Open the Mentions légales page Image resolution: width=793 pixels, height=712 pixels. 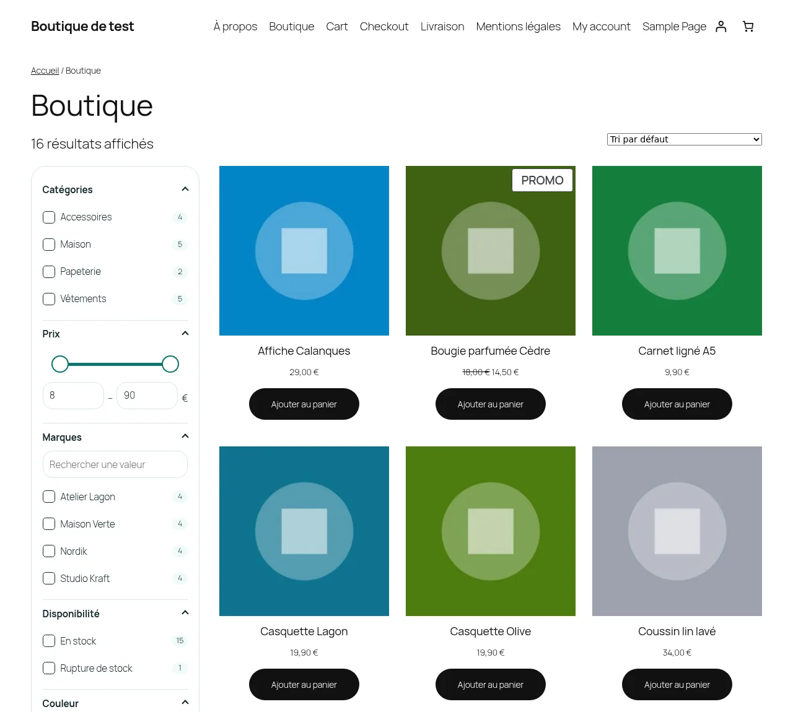click(x=519, y=27)
